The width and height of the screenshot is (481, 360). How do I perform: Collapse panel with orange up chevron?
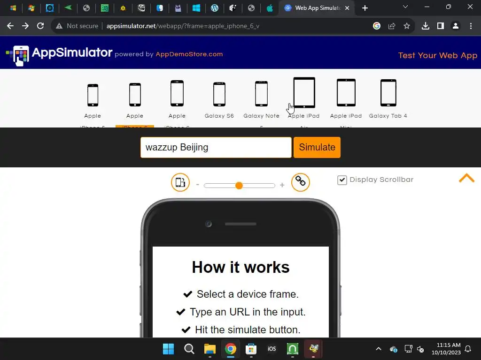click(x=466, y=178)
